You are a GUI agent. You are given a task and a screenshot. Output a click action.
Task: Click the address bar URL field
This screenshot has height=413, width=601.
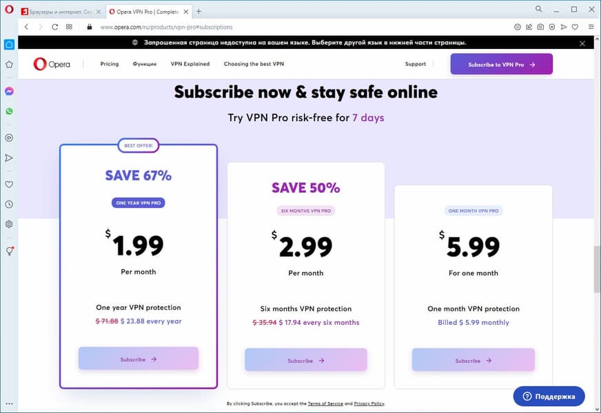[x=276, y=27]
